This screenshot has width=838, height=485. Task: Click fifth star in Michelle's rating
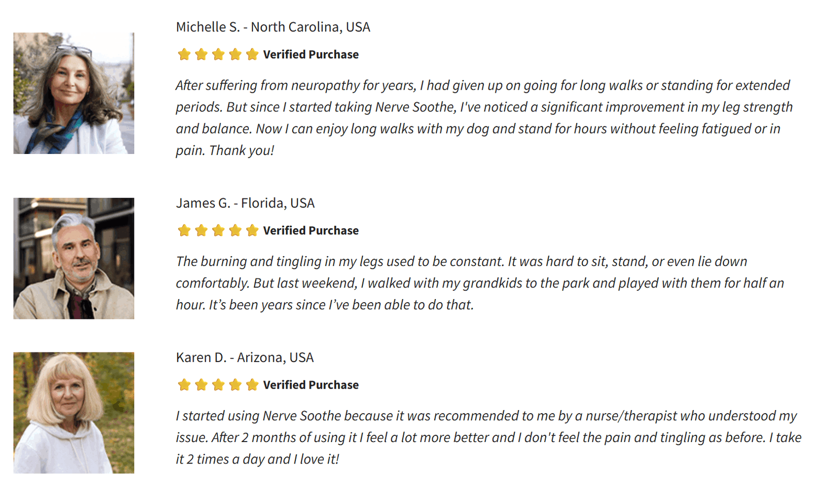coord(252,54)
